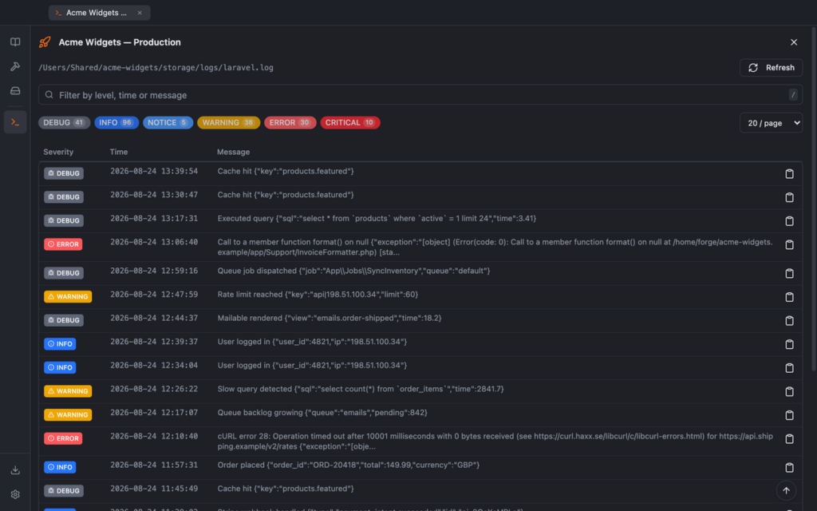The image size is (817, 511).
Task: Click the DEBUG badge at 13:17:31
Action: click(x=64, y=220)
